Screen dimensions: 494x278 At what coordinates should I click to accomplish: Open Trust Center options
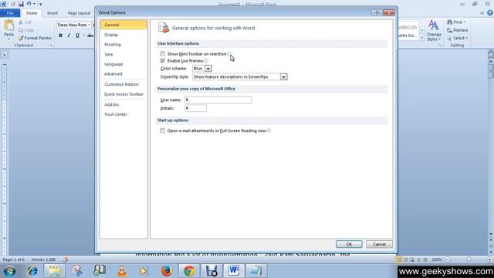(123, 114)
